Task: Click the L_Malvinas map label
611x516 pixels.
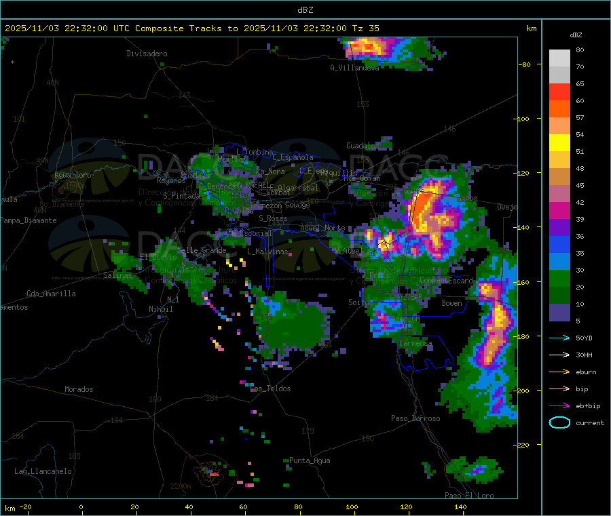Action: (267, 252)
